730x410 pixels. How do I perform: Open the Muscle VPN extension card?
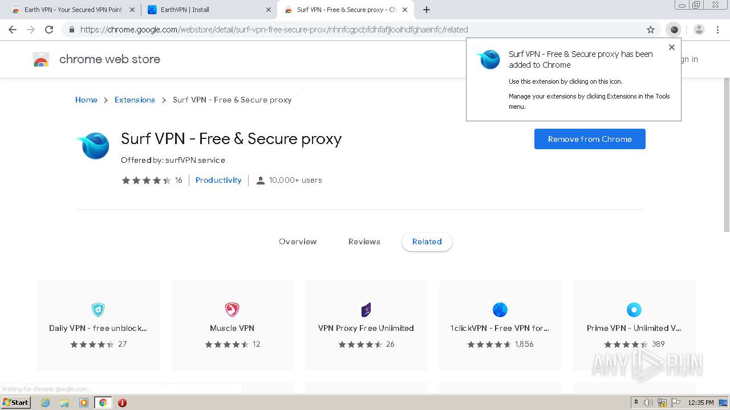(232, 325)
